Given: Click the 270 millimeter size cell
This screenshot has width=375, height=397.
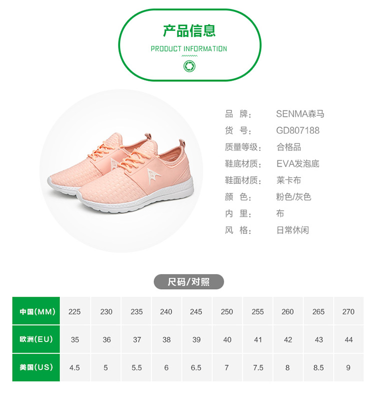Looking at the screenshot, I should 348,311.
